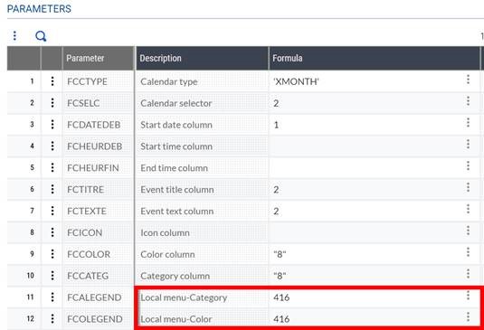Open row actions menu for FCCTYPE
This screenshot has height=330, width=484.
coord(52,81)
